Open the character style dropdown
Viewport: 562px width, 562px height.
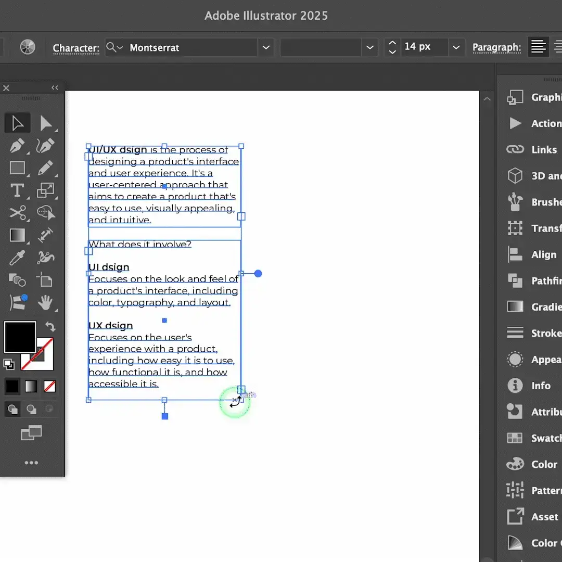tap(369, 47)
